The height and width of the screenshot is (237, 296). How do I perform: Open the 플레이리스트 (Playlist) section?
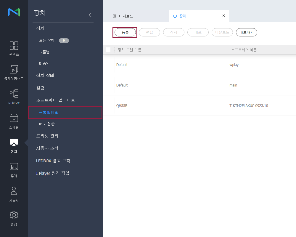(14, 73)
